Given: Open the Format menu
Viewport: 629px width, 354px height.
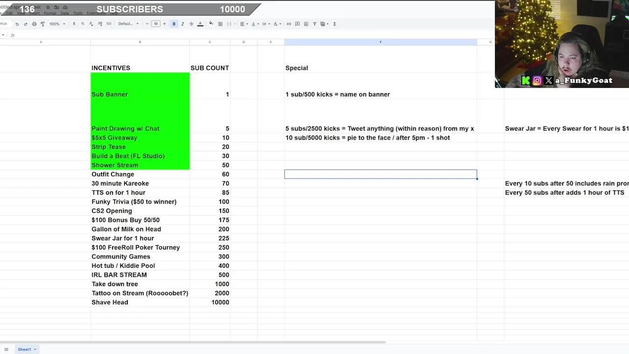Looking at the screenshot, I should (x=50, y=13).
